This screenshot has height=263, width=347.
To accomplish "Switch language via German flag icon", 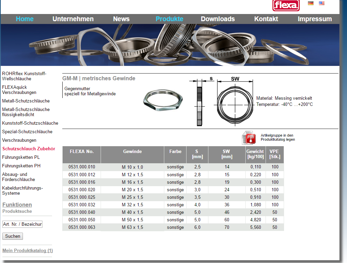I will click(x=311, y=3).
